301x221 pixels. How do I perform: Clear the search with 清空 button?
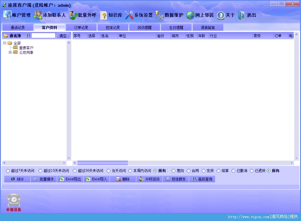click(x=63, y=36)
